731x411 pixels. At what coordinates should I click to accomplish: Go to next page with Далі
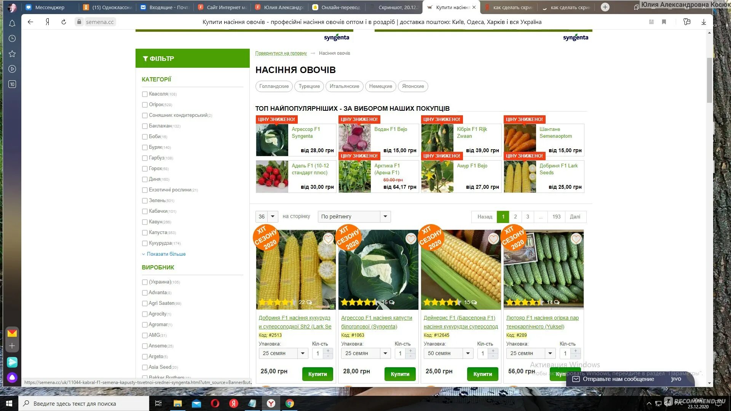click(x=575, y=217)
